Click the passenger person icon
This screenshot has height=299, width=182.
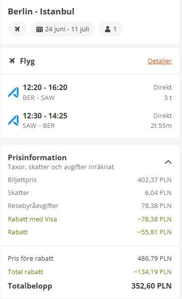pos(108,29)
